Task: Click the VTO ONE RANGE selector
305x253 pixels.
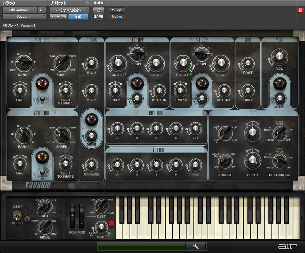Action: [24, 63]
